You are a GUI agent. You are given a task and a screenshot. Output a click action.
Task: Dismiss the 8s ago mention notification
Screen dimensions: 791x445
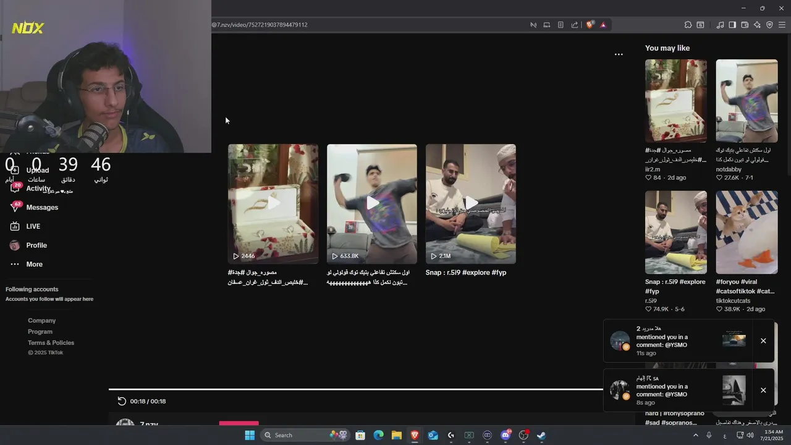[x=763, y=390]
